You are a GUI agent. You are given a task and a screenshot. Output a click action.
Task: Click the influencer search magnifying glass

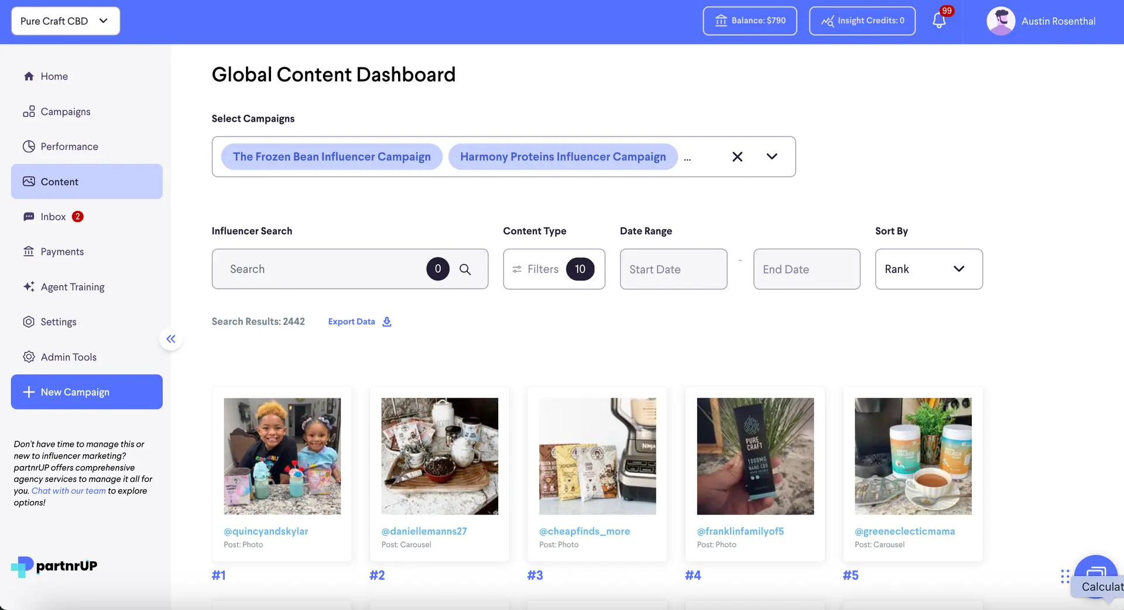pos(466,269)
